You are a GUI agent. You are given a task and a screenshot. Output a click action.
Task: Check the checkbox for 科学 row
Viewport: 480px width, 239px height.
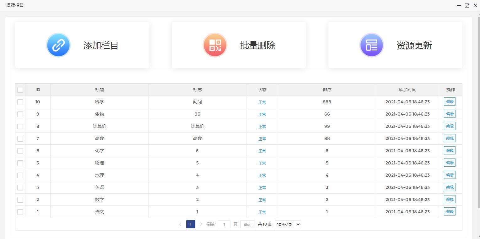20,102
